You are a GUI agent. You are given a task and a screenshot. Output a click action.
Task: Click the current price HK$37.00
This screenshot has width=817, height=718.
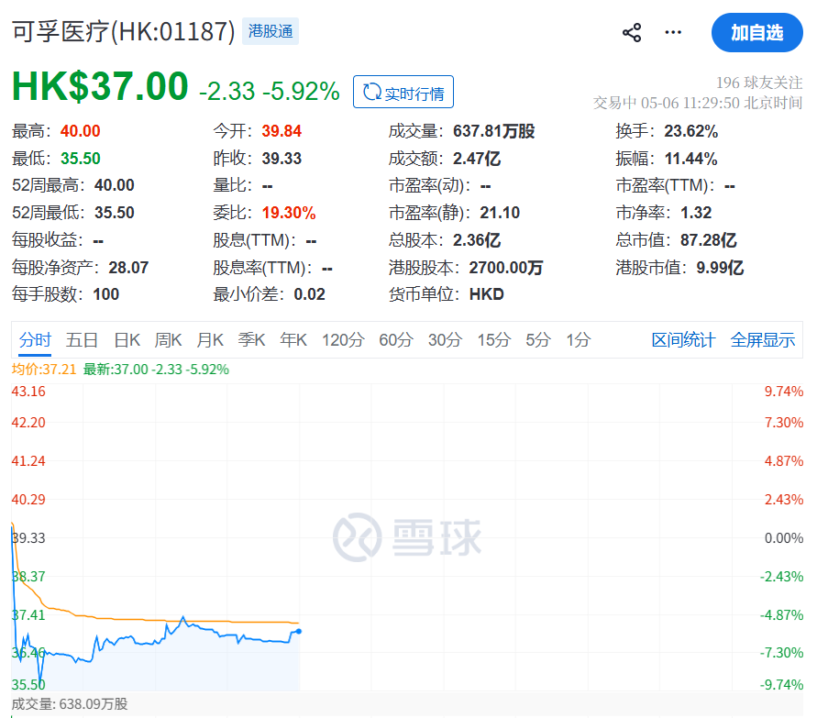tap(100, 86)
